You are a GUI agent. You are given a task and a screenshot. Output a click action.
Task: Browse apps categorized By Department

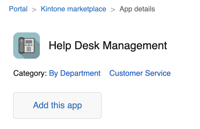point(75,73)
